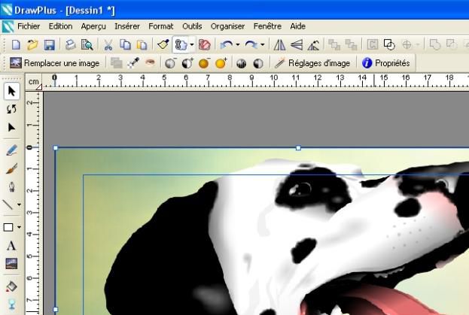Image resolution: width=469 pixels, height=315 pixels.
Task: Click the Propriétés button
Action: click(385, 64)
